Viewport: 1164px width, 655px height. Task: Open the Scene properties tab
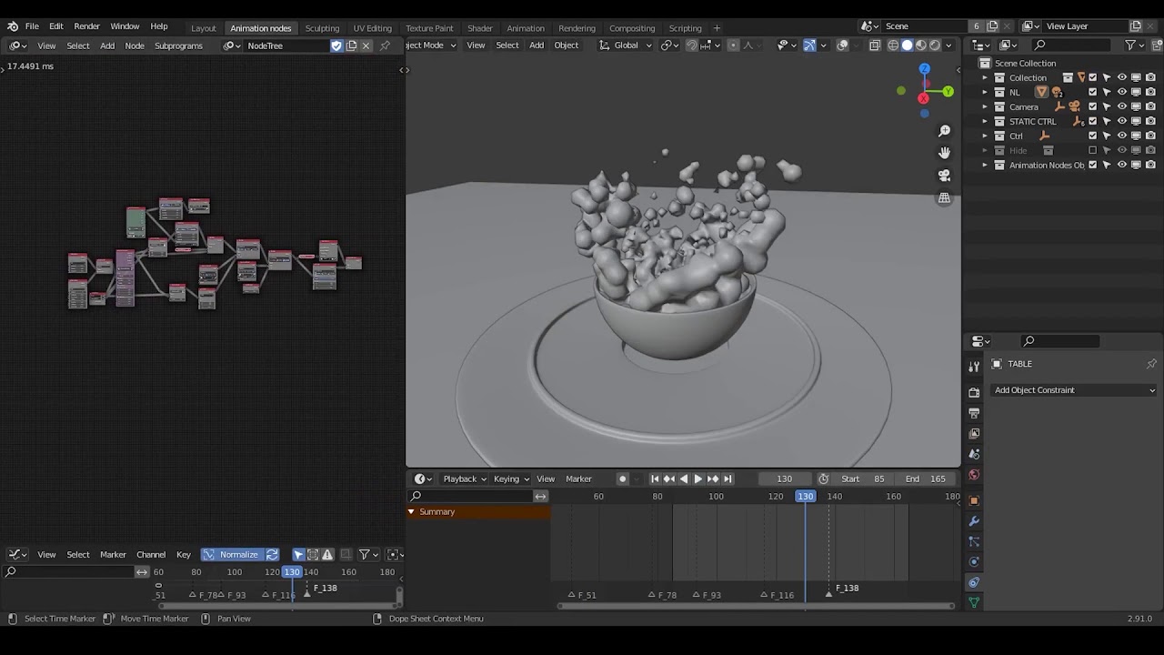coord(974,454)
